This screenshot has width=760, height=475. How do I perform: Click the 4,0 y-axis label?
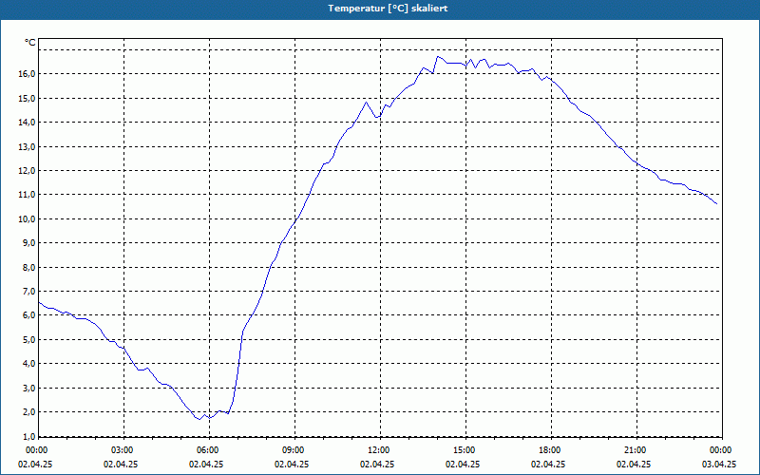point(28,364)
